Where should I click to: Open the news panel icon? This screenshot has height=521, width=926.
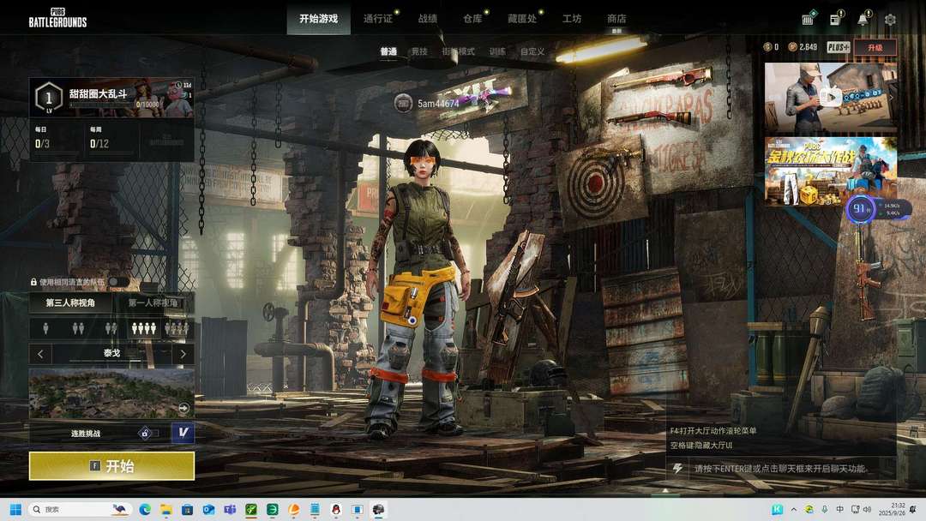(x=835, y=19)
